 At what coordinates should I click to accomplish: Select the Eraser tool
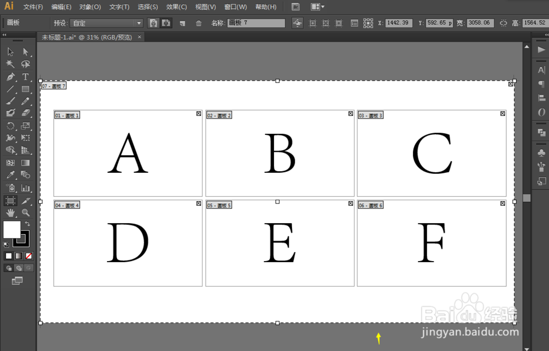tap(25, 113)
